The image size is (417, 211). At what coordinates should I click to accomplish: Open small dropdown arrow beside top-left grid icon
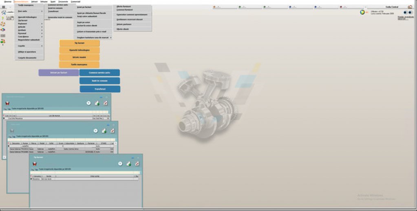[x=10, y=7]
